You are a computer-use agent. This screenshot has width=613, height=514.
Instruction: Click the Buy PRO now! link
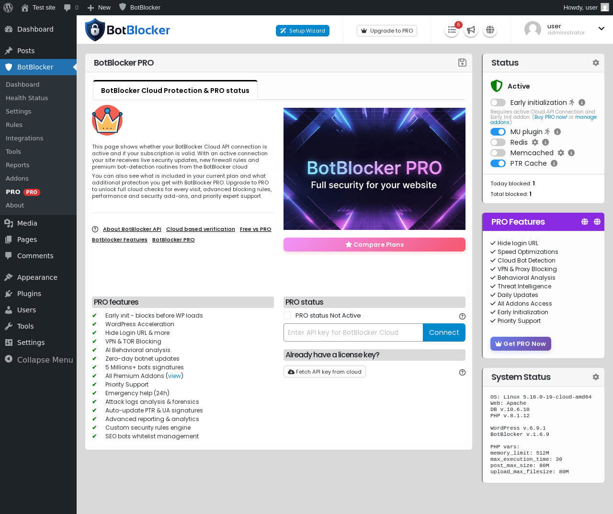[x=551, y=117]
